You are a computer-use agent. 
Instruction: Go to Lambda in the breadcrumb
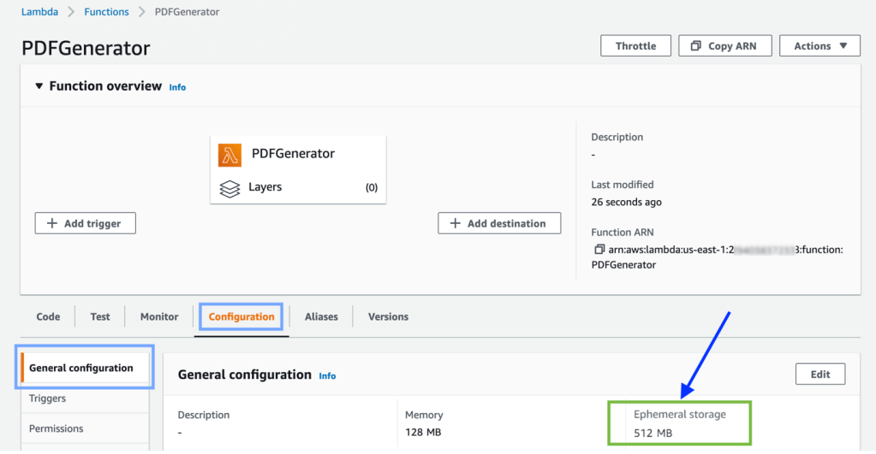click(x=39, y=12)
